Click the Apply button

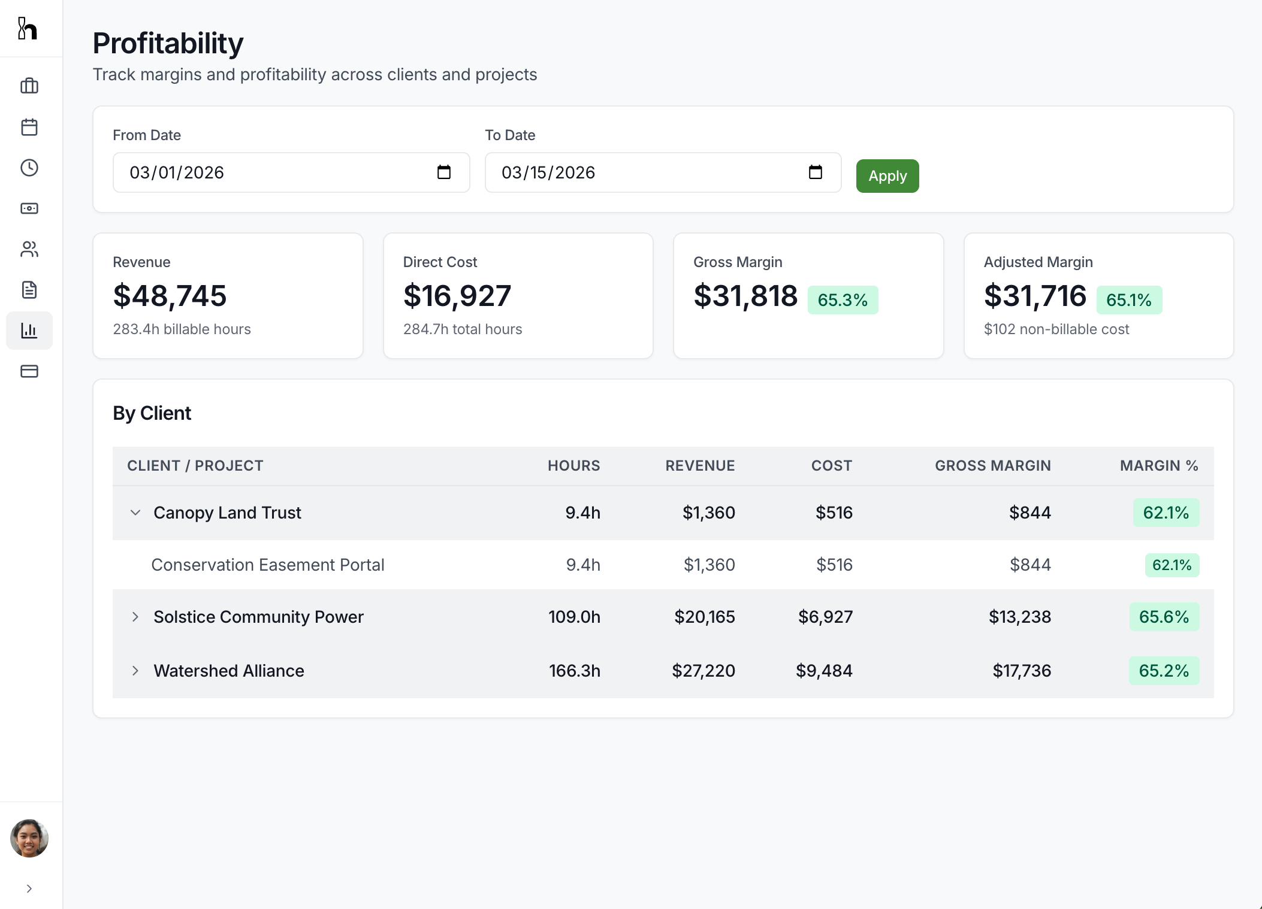click(x=887, y=175)
